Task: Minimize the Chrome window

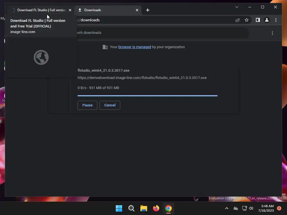Action: 250,7
